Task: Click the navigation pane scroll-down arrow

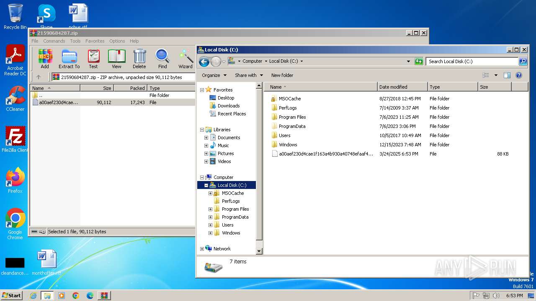Action: [x=259, y=251]
